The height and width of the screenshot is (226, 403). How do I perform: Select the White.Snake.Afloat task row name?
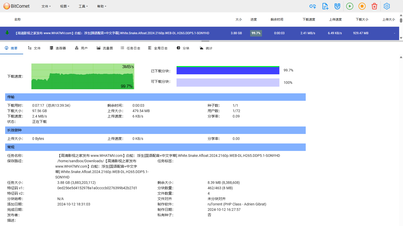(112, 33)
